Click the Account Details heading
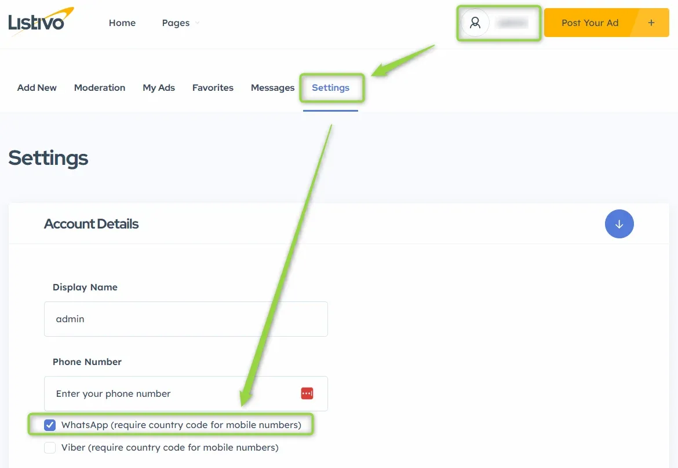The image size is (678, 468). pos(91,224)
